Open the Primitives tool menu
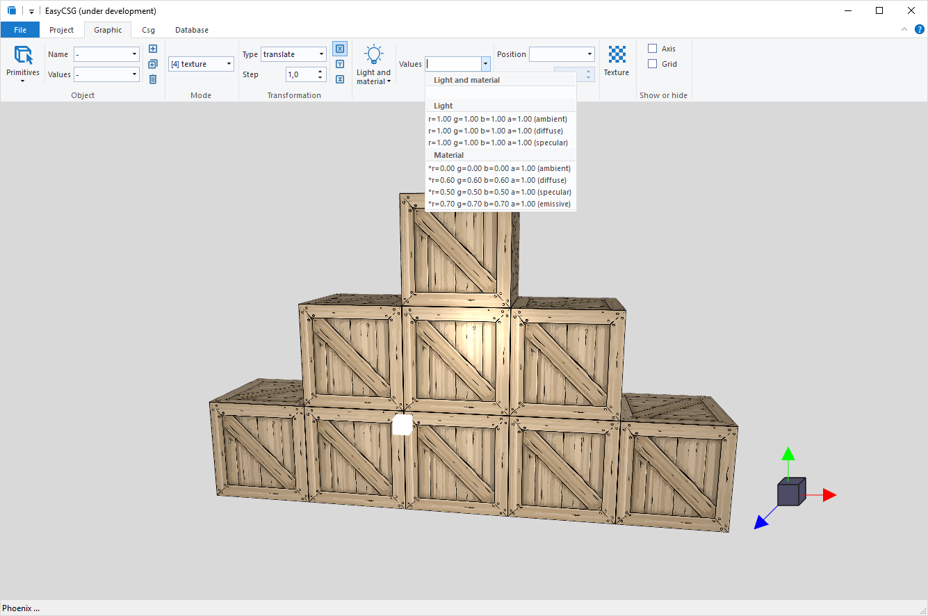 click(x=23, y=65)
